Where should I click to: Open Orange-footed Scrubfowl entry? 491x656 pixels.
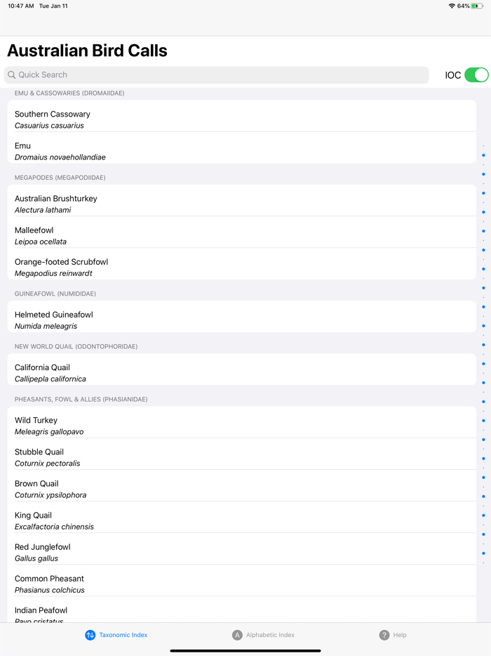click(242, 267)
